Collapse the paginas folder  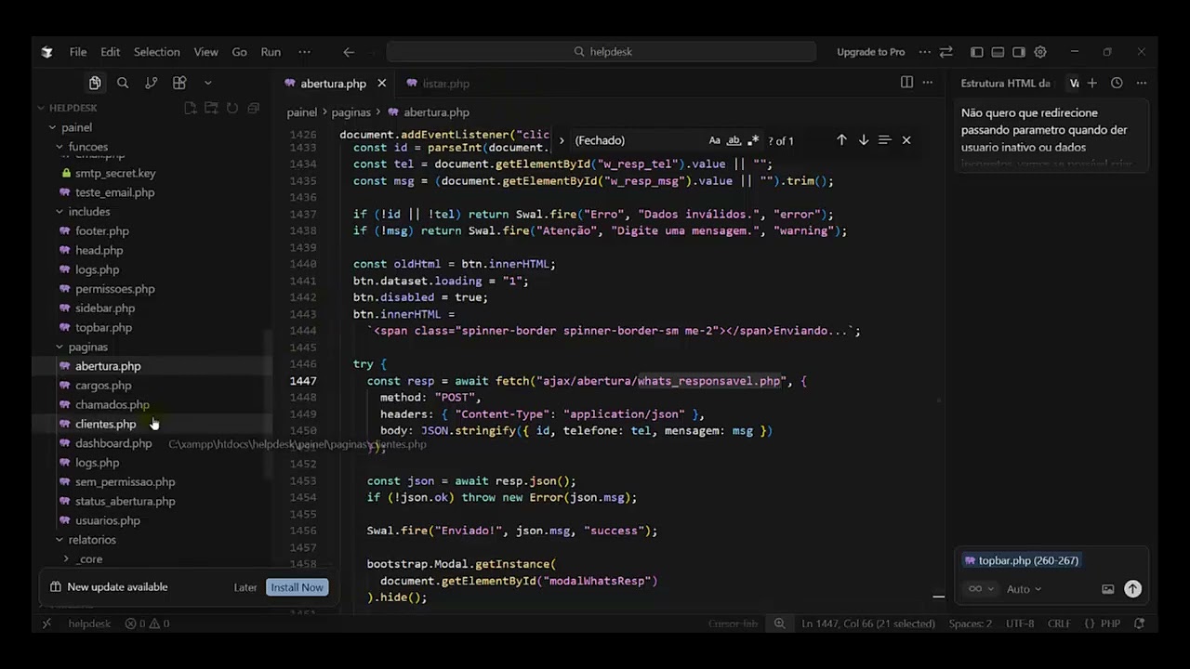[x=59, y=347]
